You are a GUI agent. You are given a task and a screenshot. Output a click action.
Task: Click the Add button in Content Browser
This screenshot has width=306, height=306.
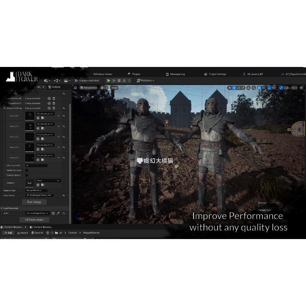(8, 233)
